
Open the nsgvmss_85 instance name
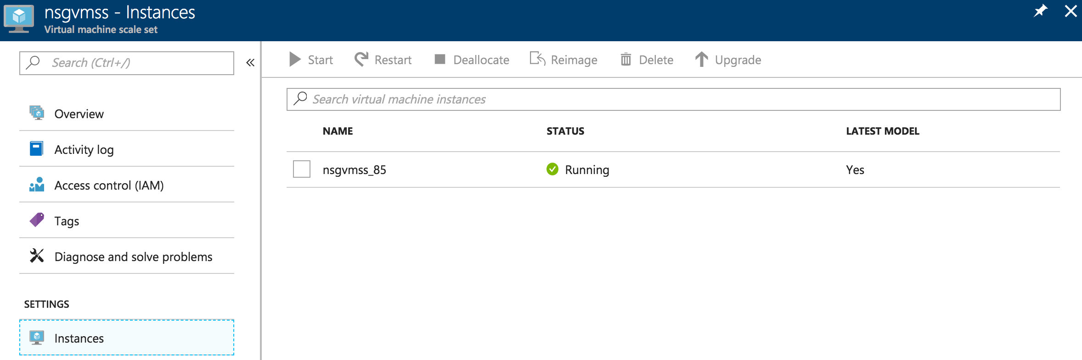pos(355,170)
